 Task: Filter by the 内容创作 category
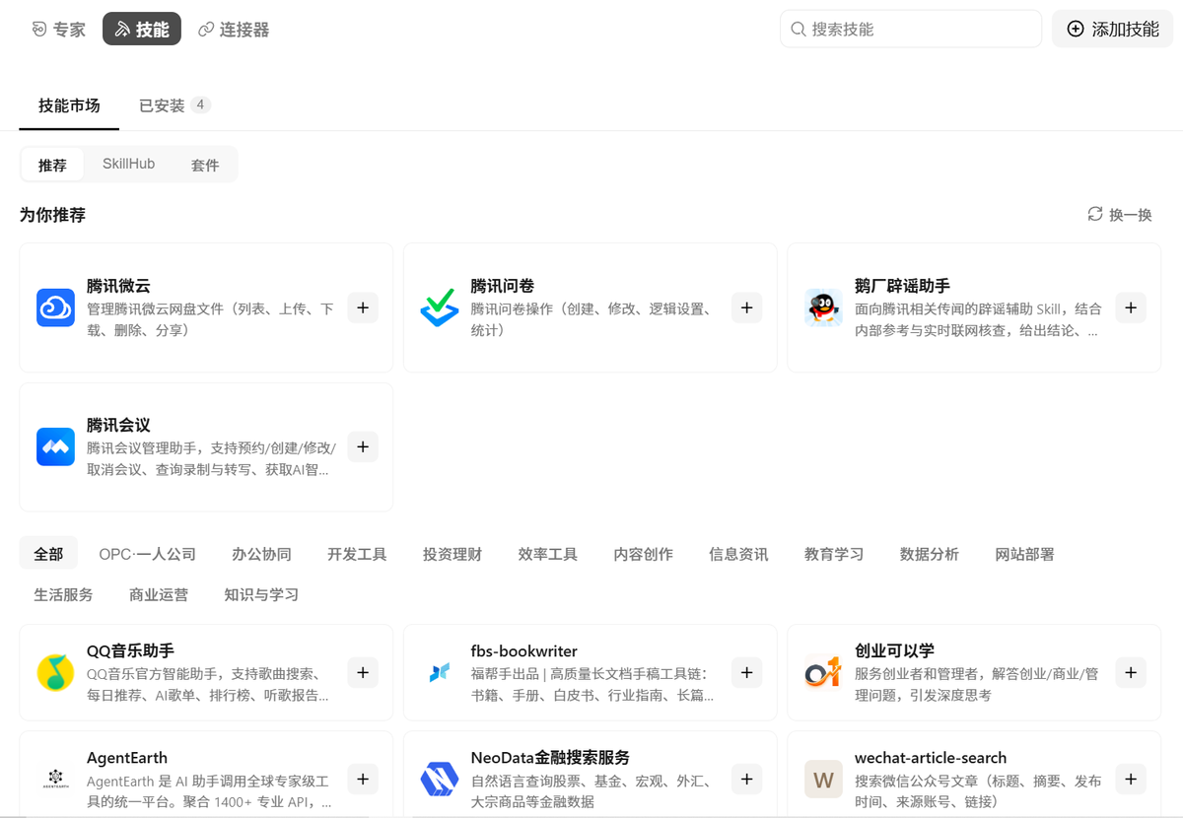(644, 554)
